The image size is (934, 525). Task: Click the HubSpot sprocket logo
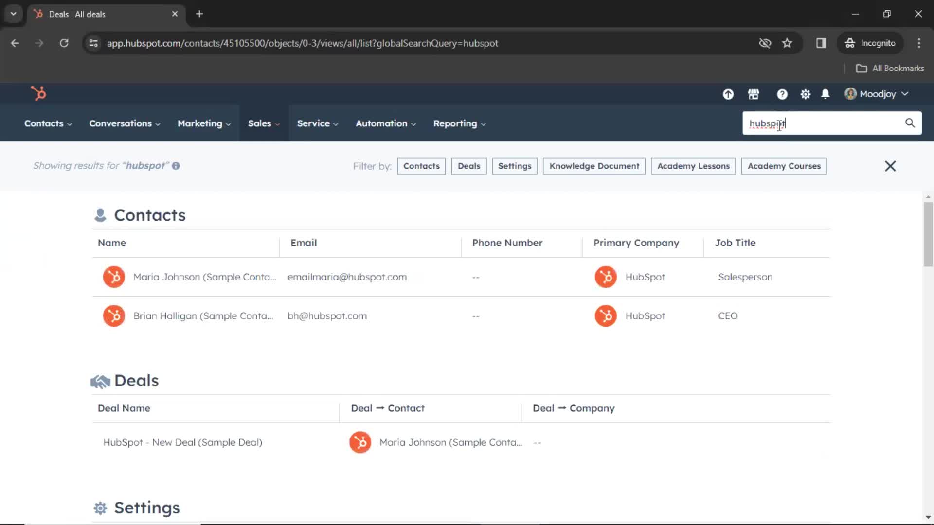pos(38,93)
